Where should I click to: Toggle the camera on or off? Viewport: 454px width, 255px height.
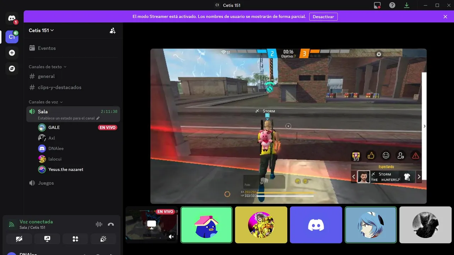click(x=19, y=239)
